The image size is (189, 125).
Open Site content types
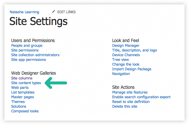pyautogui.click(x=26, y=83)
